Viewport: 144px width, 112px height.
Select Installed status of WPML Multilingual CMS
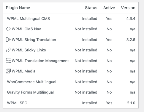point(90,19)
